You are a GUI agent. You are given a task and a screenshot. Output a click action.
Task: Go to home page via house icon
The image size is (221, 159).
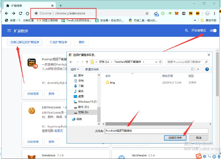tap(28, 13)
